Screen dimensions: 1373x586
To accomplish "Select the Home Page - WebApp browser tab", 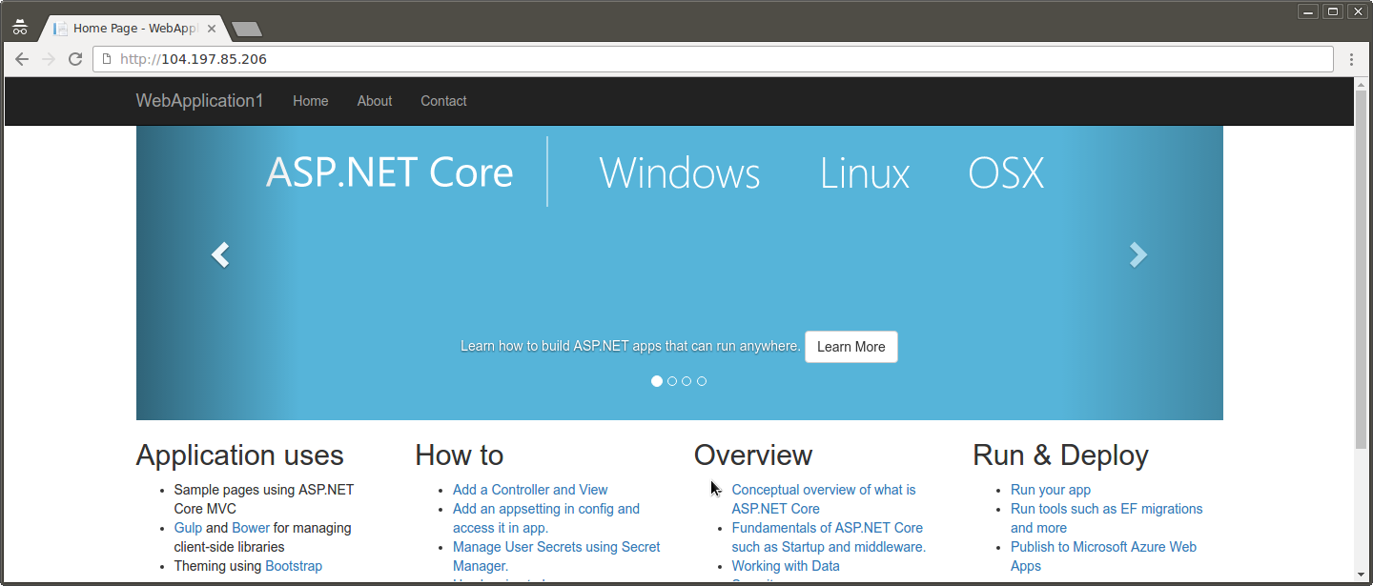I will (x=133, y=29).
